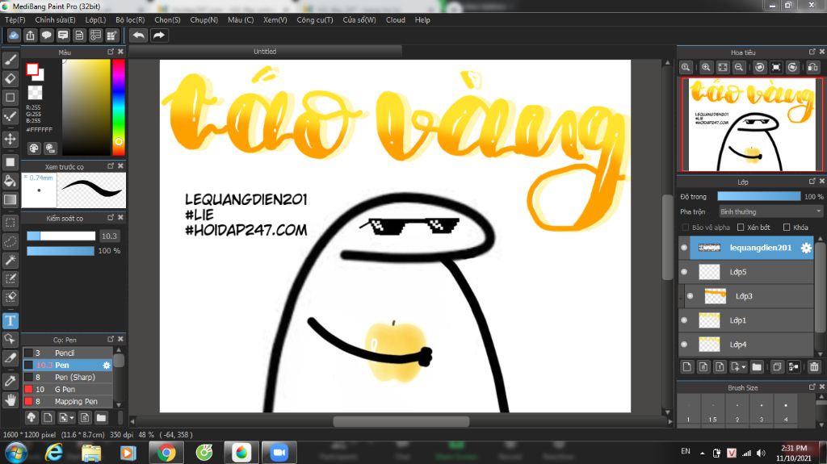827x464 pixels.
Task: Open the Công cụ(T) menu
Action: [315, 19]
